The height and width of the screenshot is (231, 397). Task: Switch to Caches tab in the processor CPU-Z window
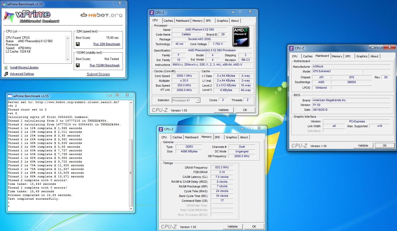[x=168, y=21]
